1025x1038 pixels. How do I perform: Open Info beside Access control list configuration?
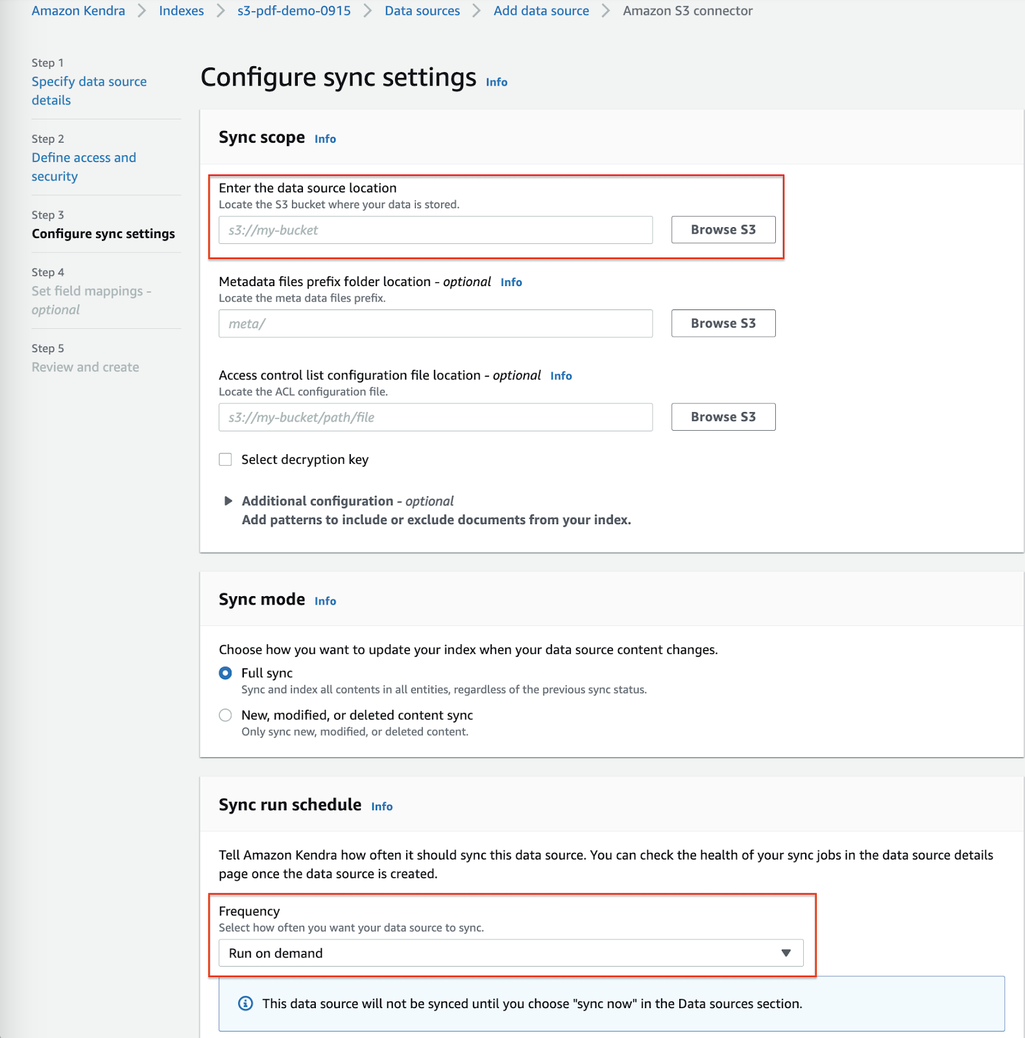(561, 376)
